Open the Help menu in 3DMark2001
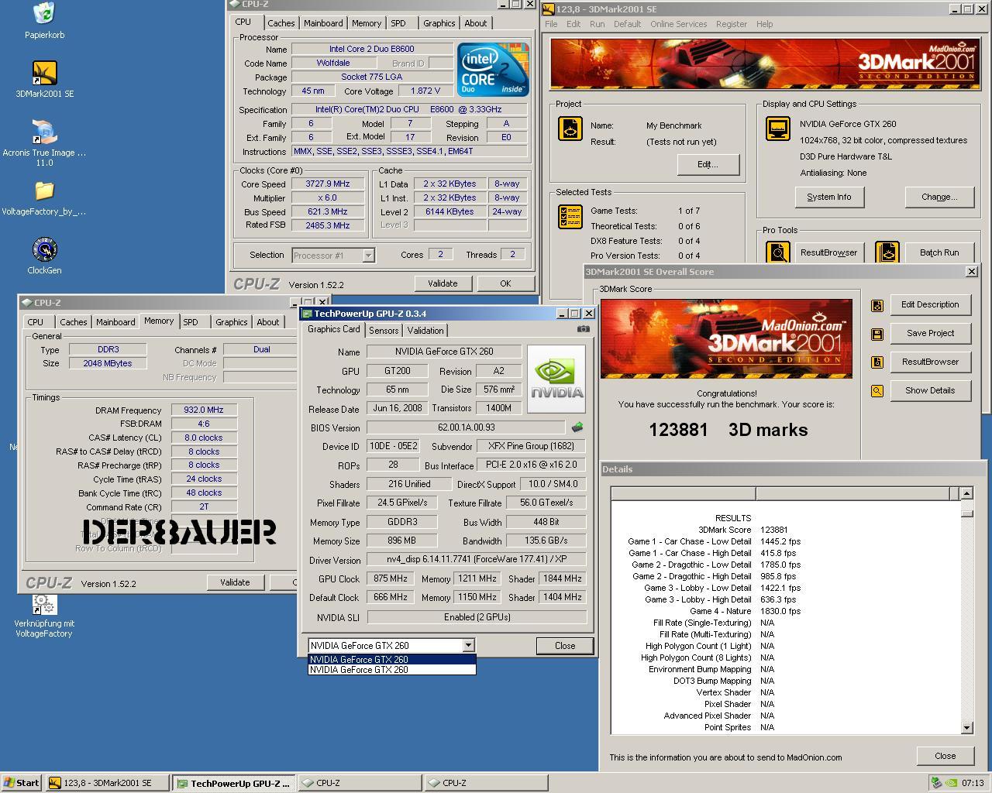The width and height of the screenshot is (992, 793). tap(764, 24)
